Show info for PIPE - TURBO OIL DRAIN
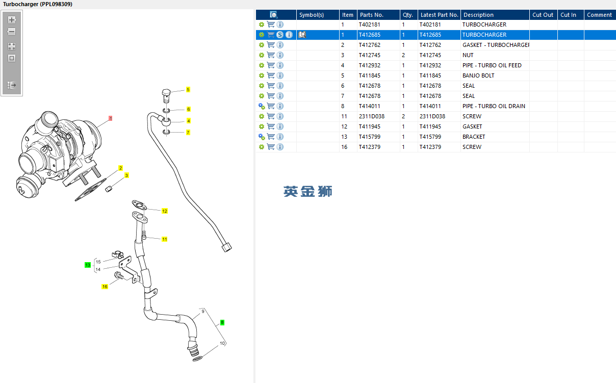Screen dimensions: 616x383 tap(280, 106)
